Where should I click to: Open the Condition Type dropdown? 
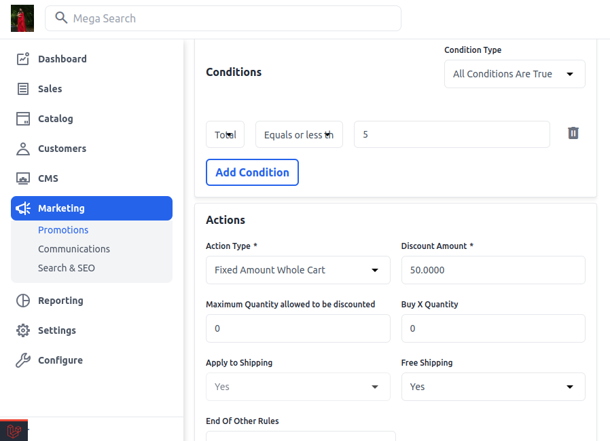point(514,74)
